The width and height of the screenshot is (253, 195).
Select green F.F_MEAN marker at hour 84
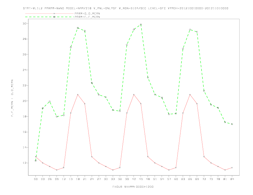(232, 124)
